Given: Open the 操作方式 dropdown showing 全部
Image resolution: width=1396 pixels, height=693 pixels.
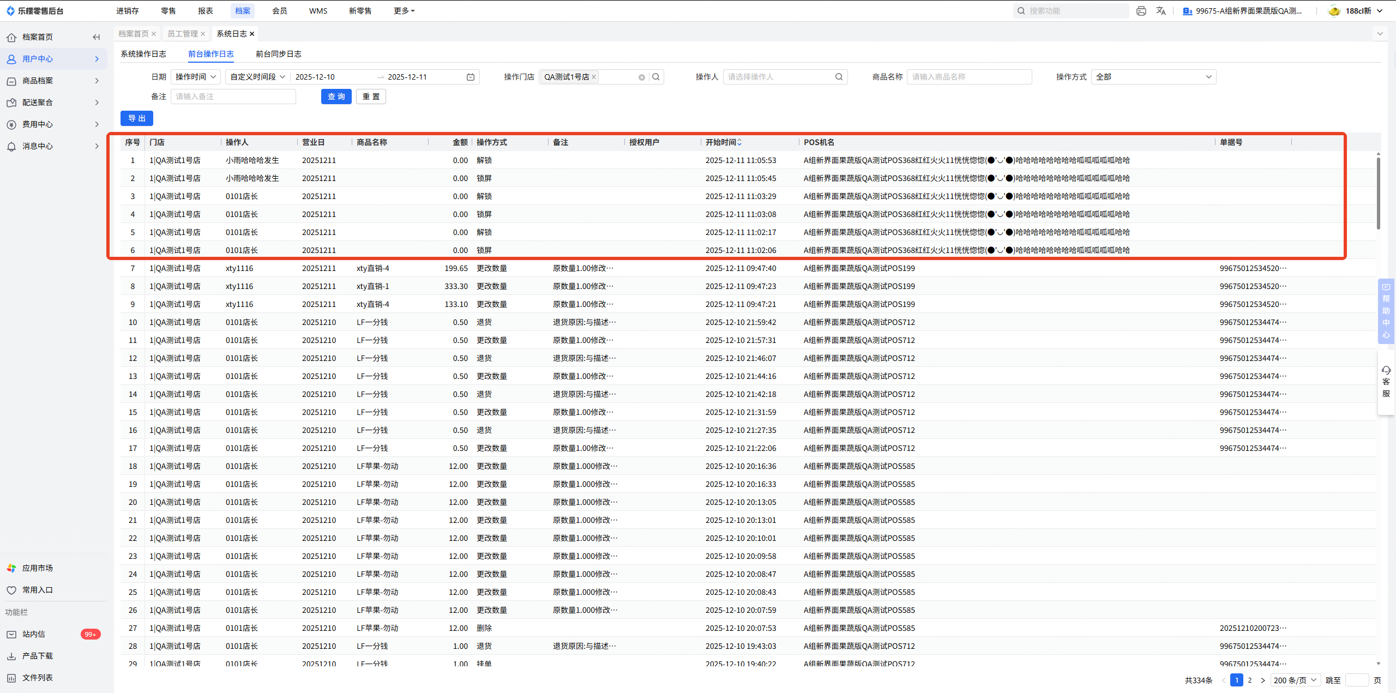Looking at the screenshot, I should tap(1153, 77).
